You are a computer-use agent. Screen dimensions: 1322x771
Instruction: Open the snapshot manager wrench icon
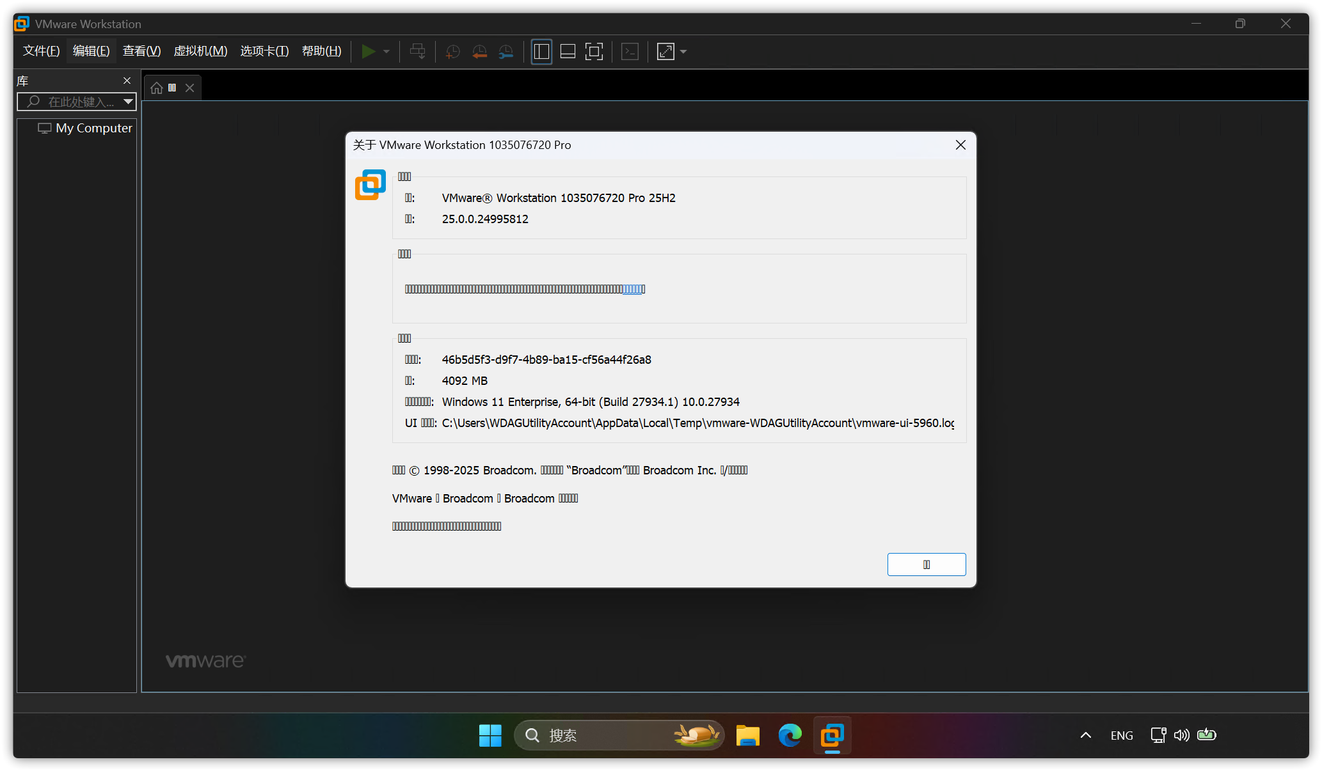coord(506,51)
